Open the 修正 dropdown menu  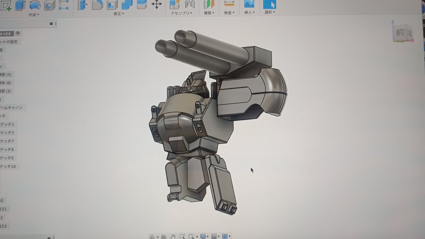click(x=119, y=14)
